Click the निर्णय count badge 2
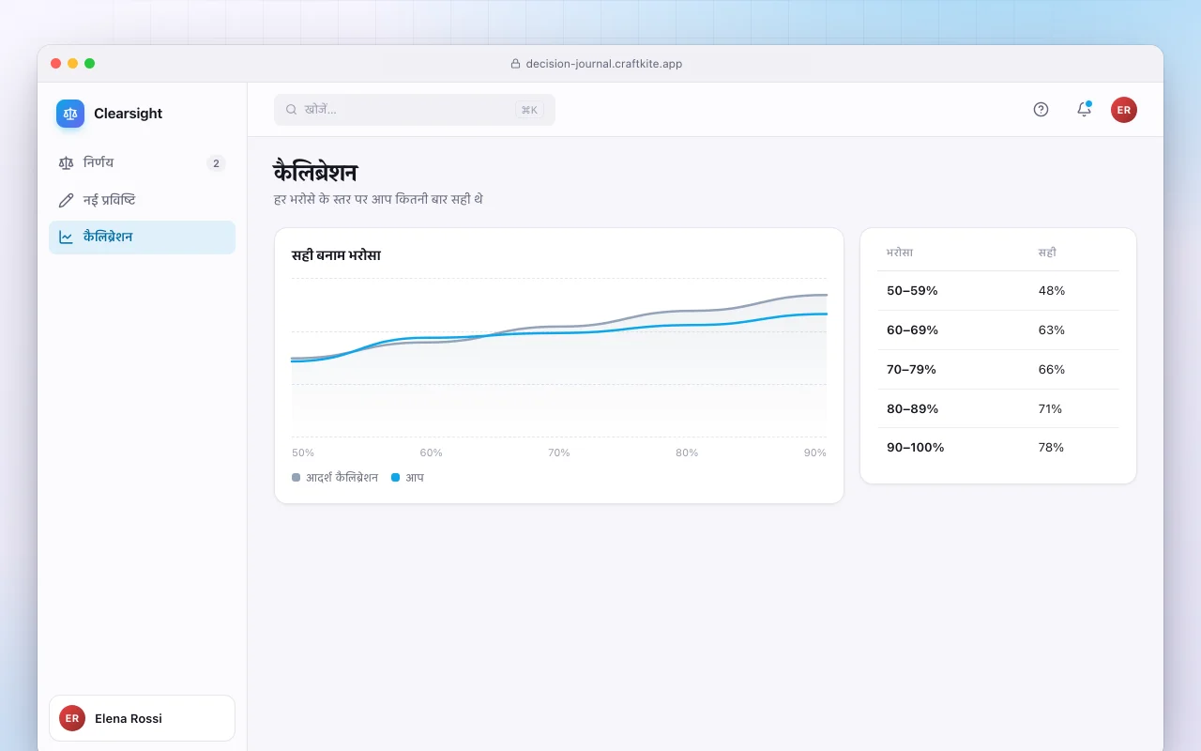 point(216,163)
